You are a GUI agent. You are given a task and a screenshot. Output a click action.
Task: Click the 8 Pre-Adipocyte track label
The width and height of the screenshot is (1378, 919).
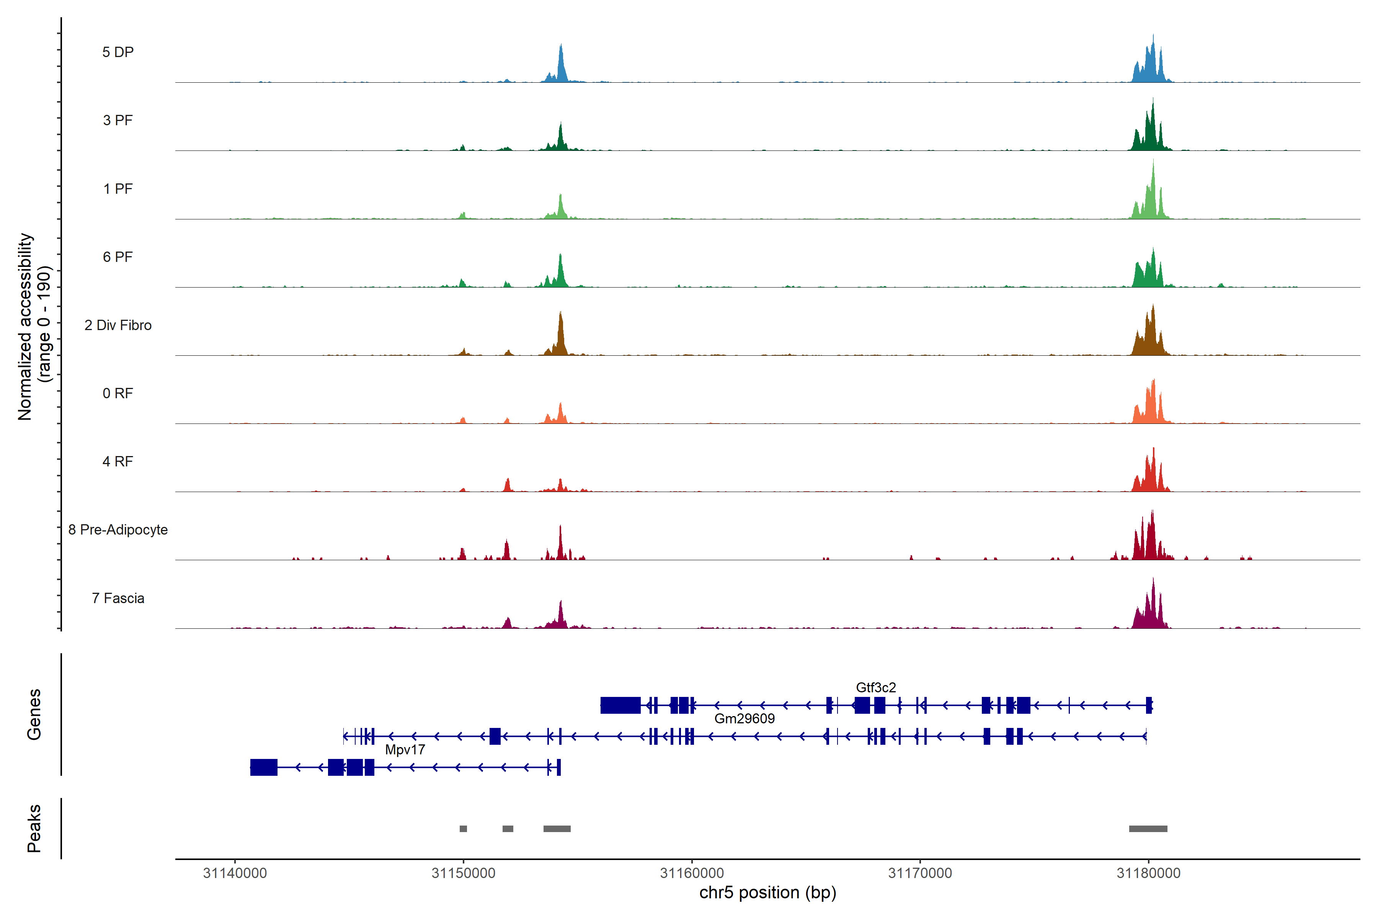tap(118, 530)
